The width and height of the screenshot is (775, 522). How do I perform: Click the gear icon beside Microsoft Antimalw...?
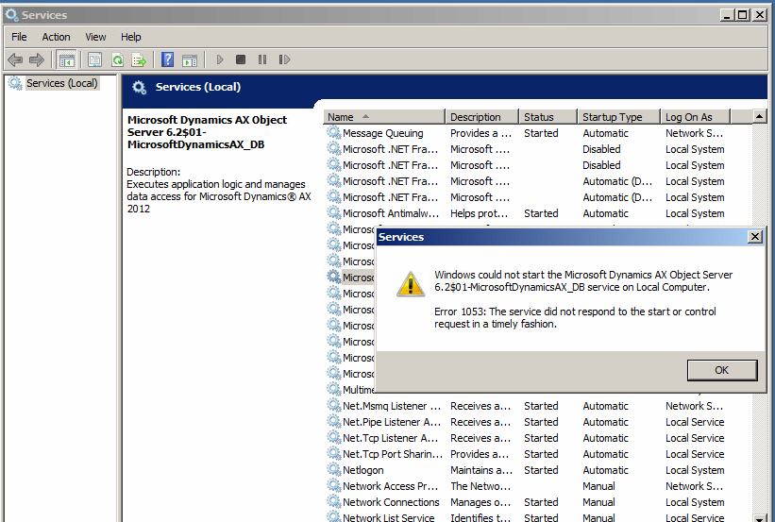pos(333,212)
